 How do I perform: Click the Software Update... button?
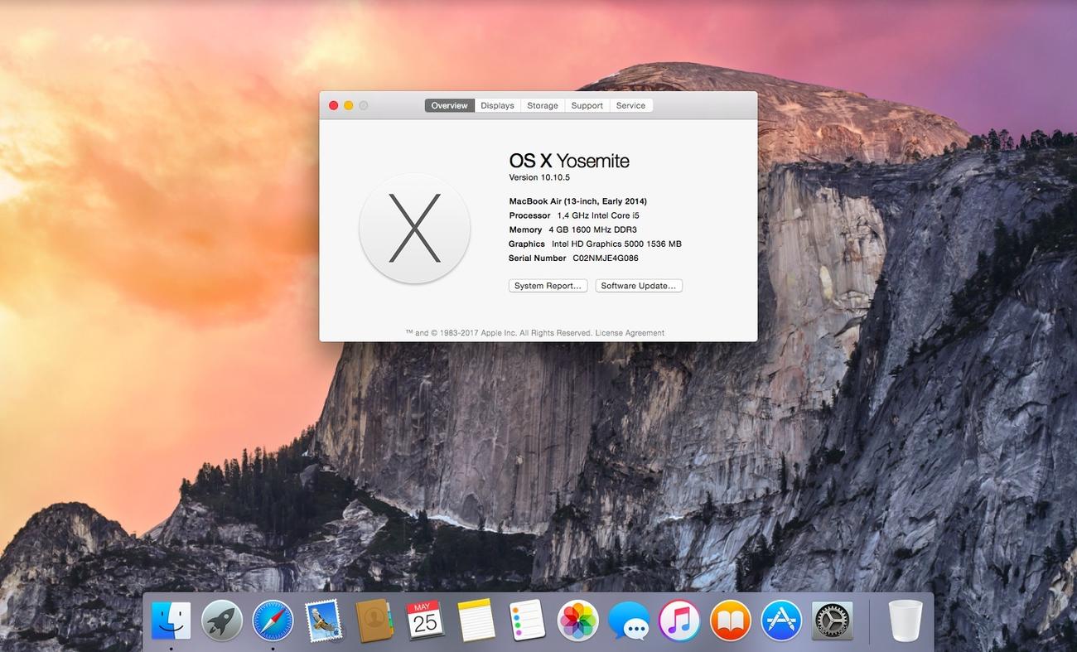[639, 286]
